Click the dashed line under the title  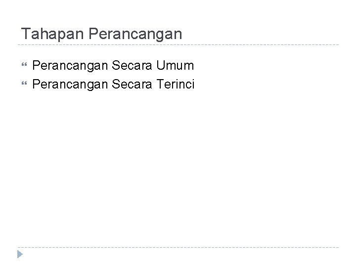pyautogui.click(x=178, y=44)
